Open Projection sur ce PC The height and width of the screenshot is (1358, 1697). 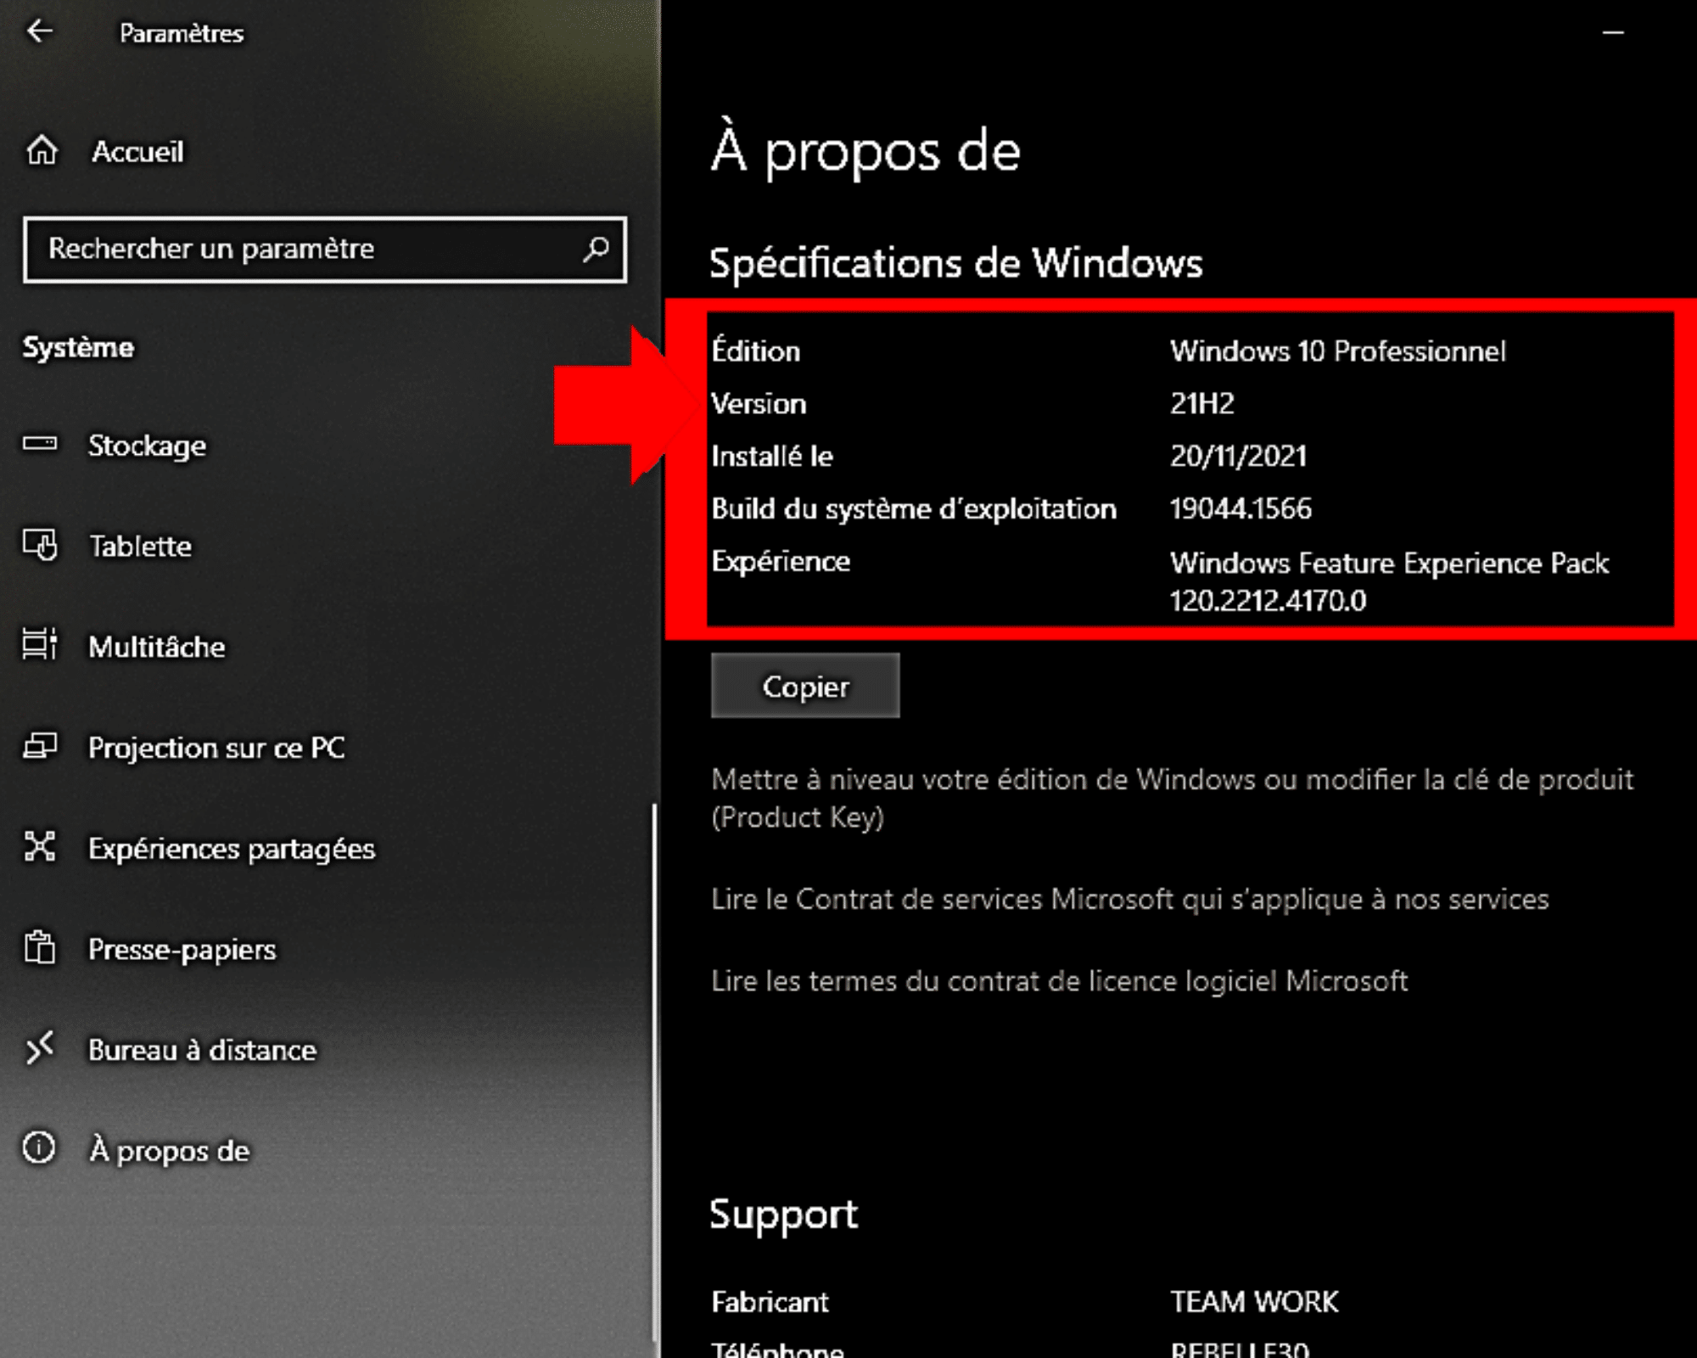217,748
